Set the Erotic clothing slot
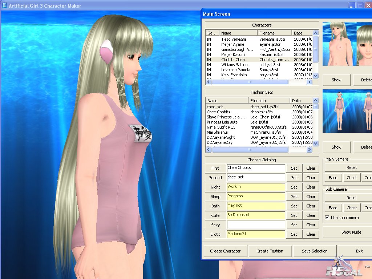This screenshot has height=279, width=372. click(294, 234)
